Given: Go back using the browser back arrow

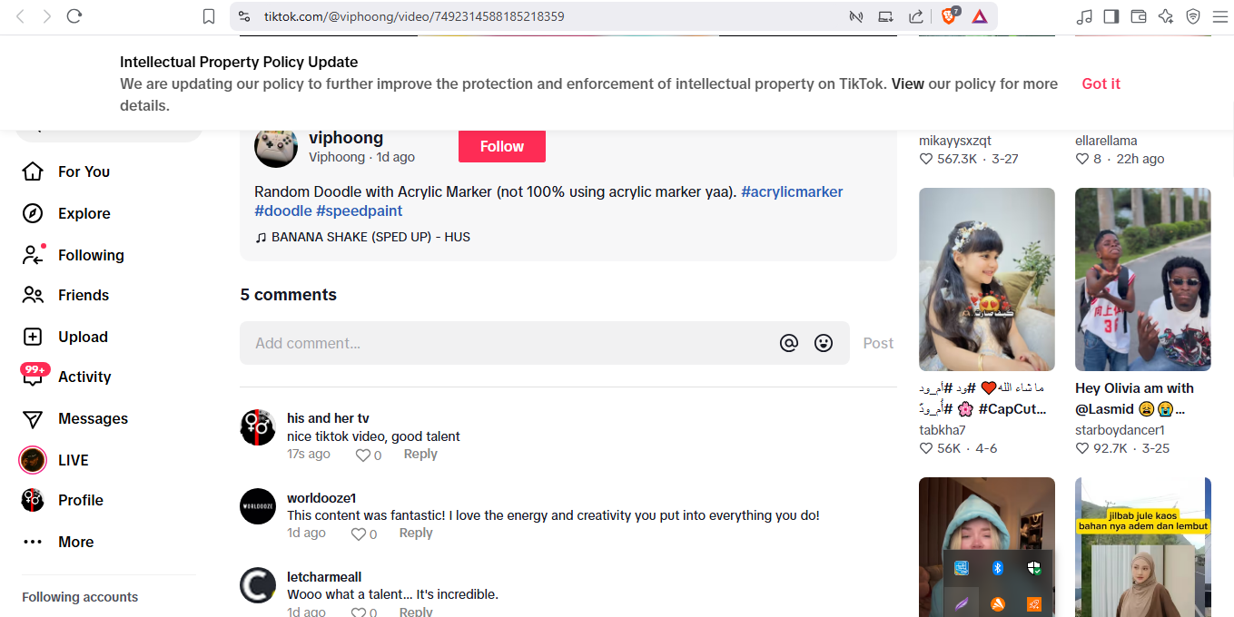Looking at the screenshot, I should coord(20,16).
